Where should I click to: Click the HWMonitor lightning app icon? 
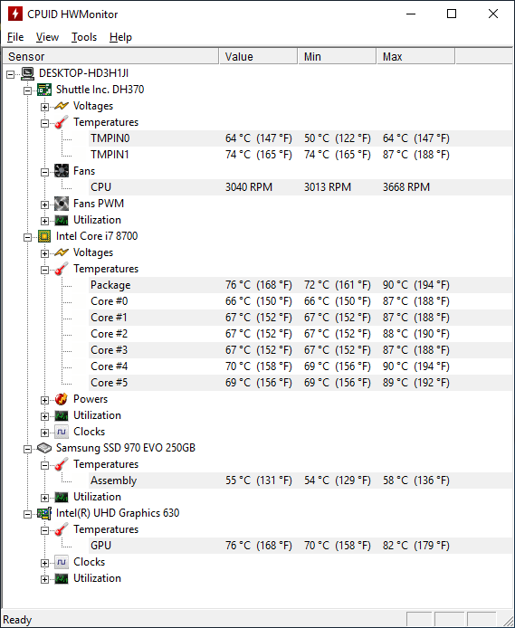[x=15, y=14]
